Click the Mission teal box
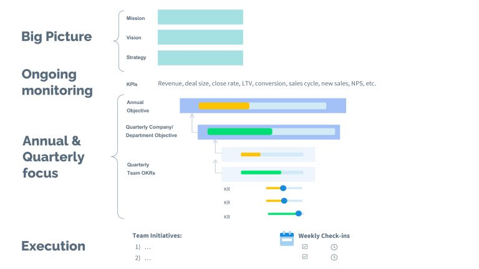This screenshot has height=269, width=479. [200, 17]
